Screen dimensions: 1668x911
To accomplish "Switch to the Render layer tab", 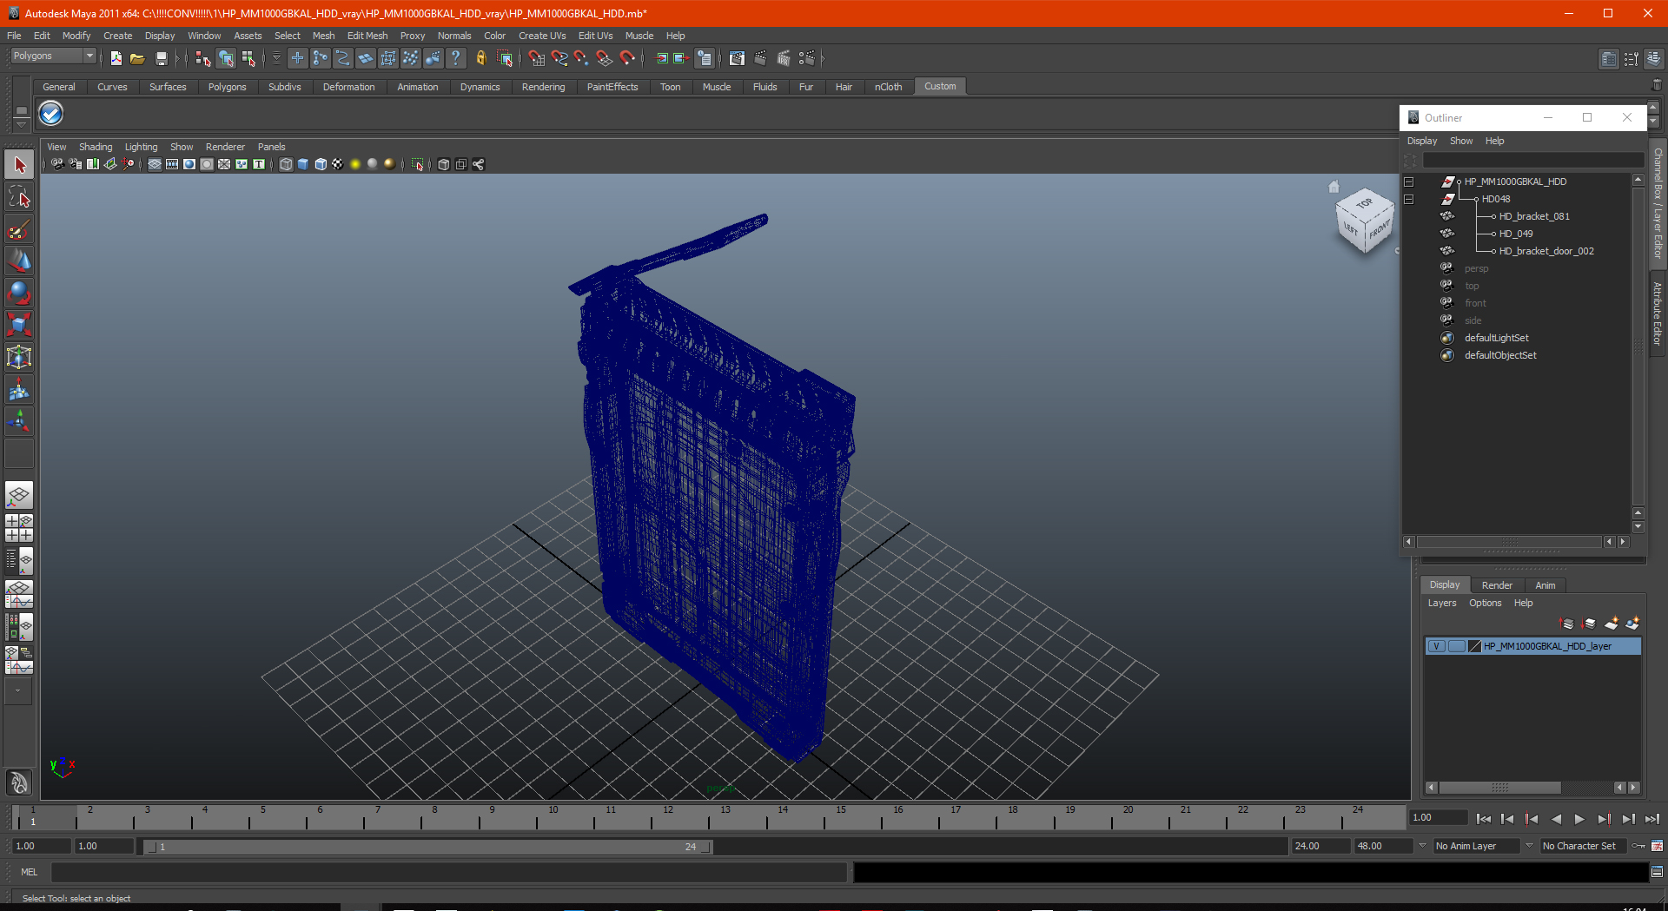I will pyautogui.click(x=1497, y=585).
